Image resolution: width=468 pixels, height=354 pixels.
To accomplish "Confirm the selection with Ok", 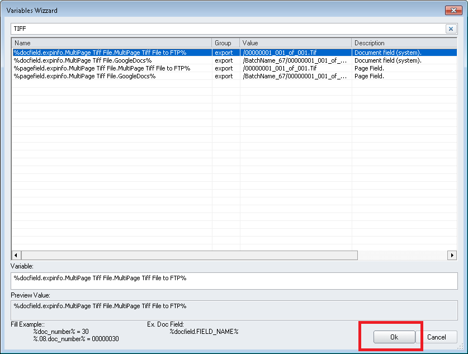I will coord(394,337).
